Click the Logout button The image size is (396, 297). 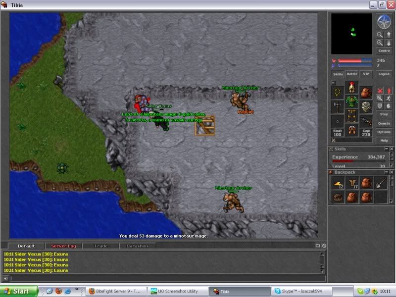point(384,74)
